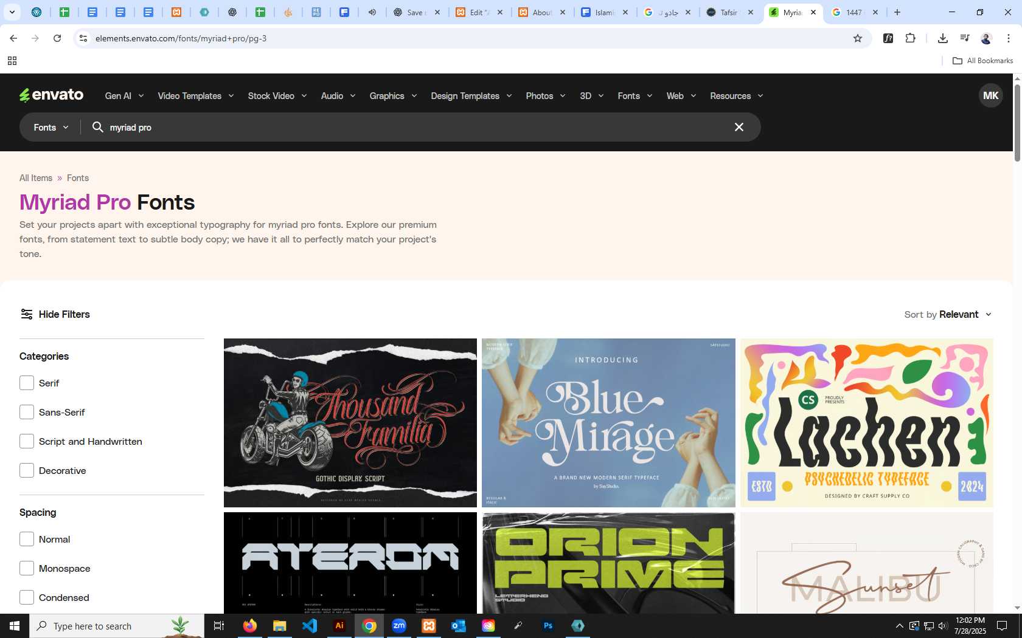Open Chrome downloads icon

click(x=942, y=38)
